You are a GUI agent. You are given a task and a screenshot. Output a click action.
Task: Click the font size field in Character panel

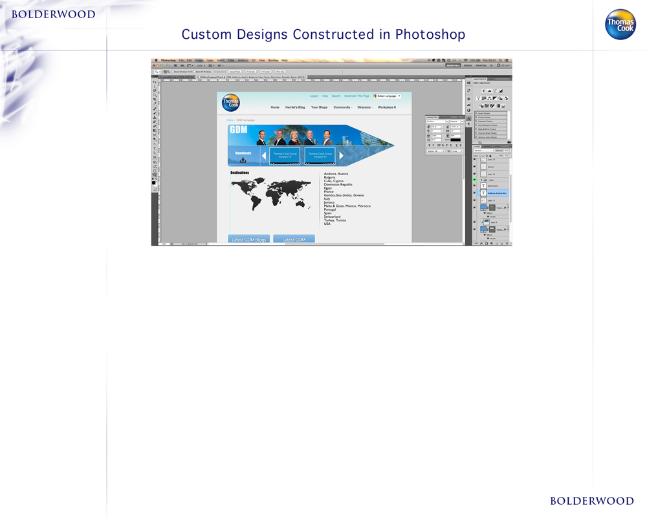click(x=436, y=127)
